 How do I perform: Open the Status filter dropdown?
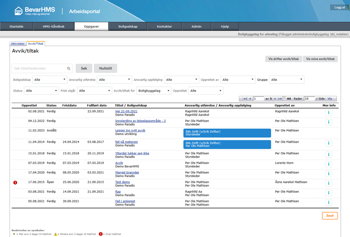[41, 91]
